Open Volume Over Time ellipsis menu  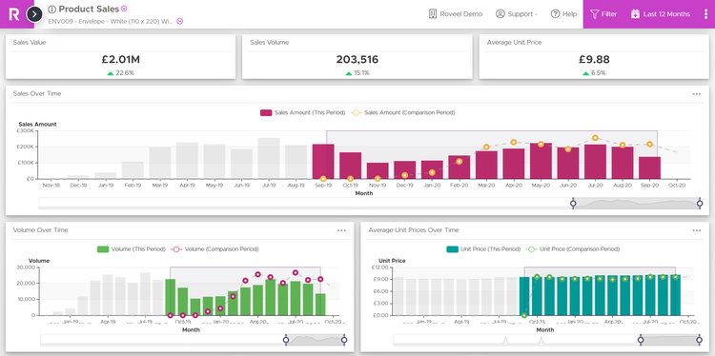click(x=341, y=230)
